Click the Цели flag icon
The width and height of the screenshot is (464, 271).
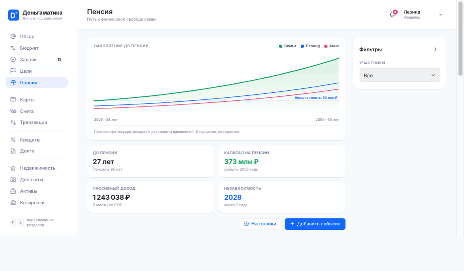13,71
